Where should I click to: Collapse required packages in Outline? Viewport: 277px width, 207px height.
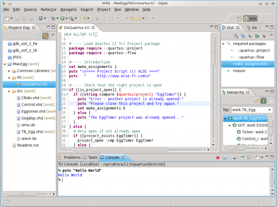[223, 44]
